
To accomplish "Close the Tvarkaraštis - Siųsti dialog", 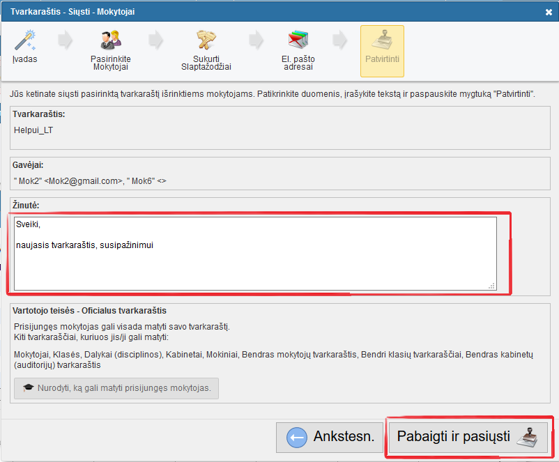I will 549,12.
